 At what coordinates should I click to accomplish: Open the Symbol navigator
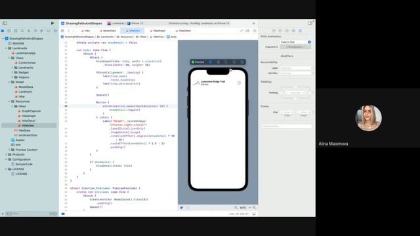coord(16,31)
